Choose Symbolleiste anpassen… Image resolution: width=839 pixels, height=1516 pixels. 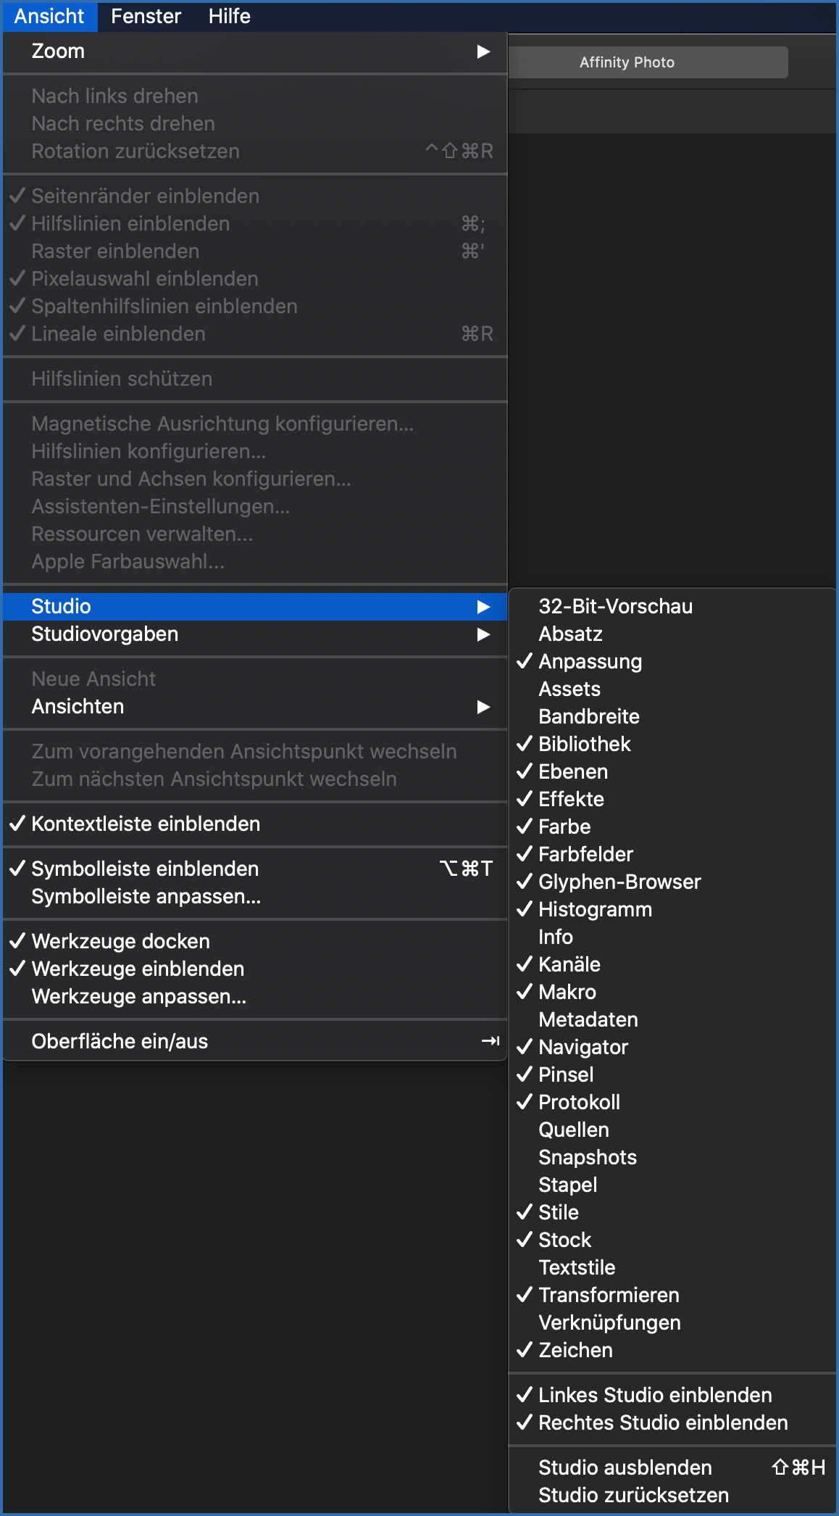146,897
